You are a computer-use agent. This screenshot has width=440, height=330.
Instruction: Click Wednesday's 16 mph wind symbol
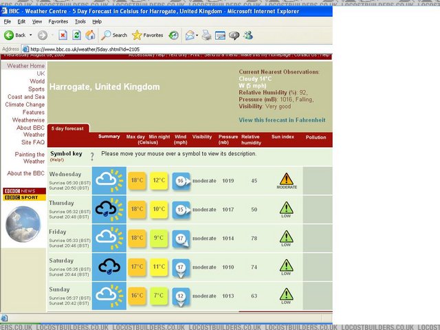(x=181, y=181)
